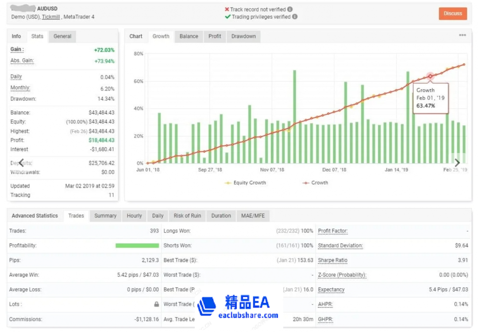
Task: Click the Feb 01 '19 growth data point
Action: coord(430,76)
